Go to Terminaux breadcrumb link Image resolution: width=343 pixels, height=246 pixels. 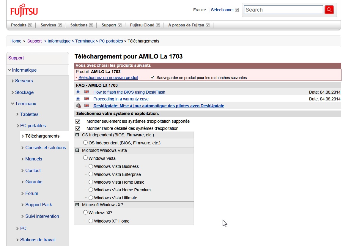pyautogui.click(x=83, y=41)
